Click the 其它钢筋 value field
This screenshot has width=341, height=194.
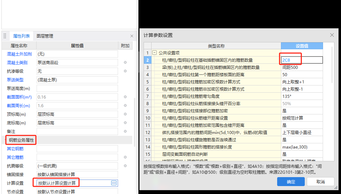coord(77,149)
